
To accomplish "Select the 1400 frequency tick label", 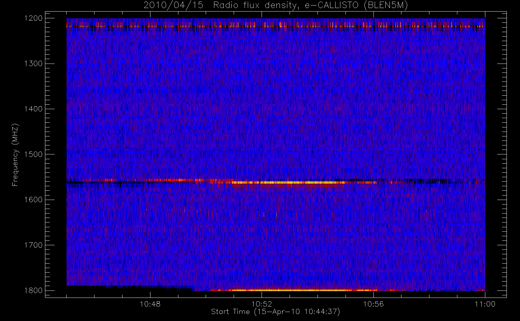I will pyautogui.click(x=33, y=109).
